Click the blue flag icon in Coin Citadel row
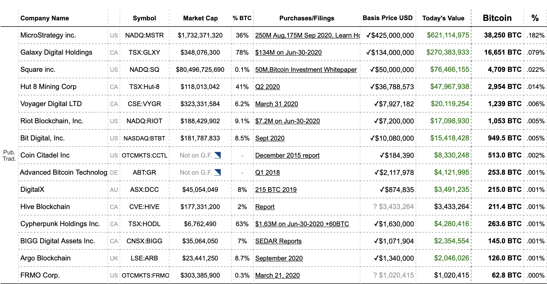Viewport: 547px width, 284px height. point(217,155)
